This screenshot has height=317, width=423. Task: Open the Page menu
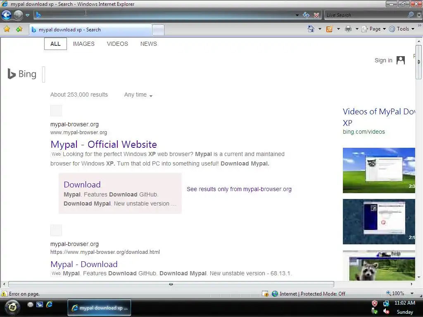(373, 29)
